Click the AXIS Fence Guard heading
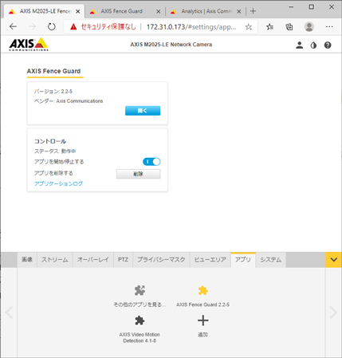This screenshot has width=342, height=358. pyautogui.click(x=53, y=71)
